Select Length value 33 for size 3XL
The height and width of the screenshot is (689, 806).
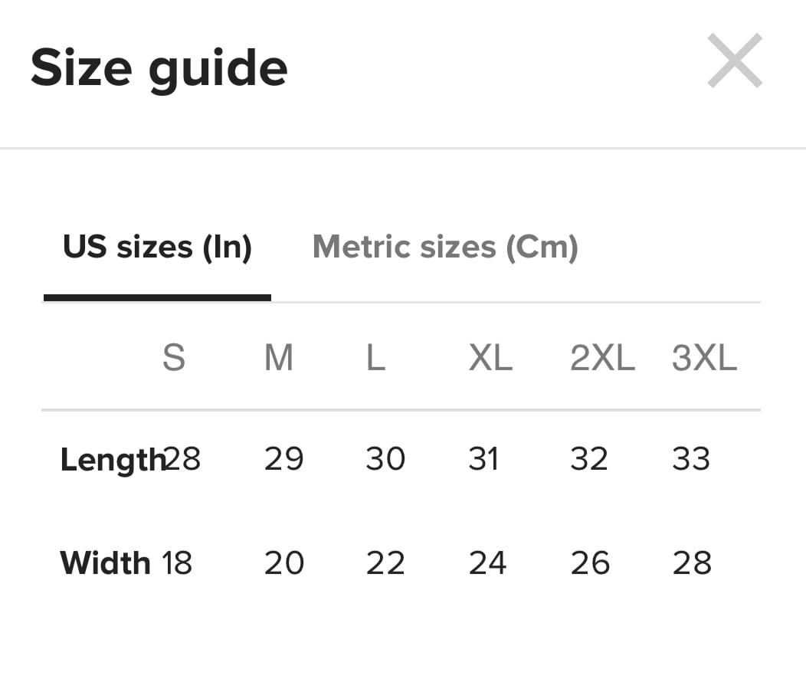pyautogui.click(x=691, y=458)
